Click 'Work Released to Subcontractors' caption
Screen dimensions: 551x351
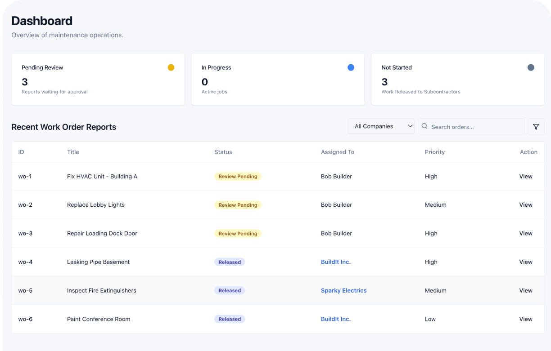(421, 92)
